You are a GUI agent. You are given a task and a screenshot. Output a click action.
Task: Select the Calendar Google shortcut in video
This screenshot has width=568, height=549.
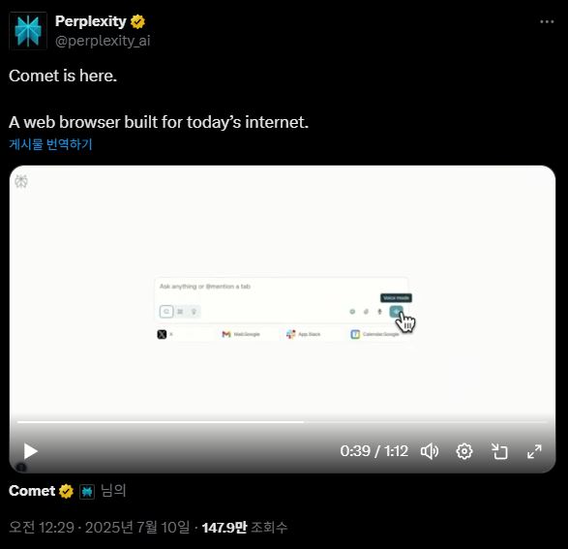click(x=374, y=334)
